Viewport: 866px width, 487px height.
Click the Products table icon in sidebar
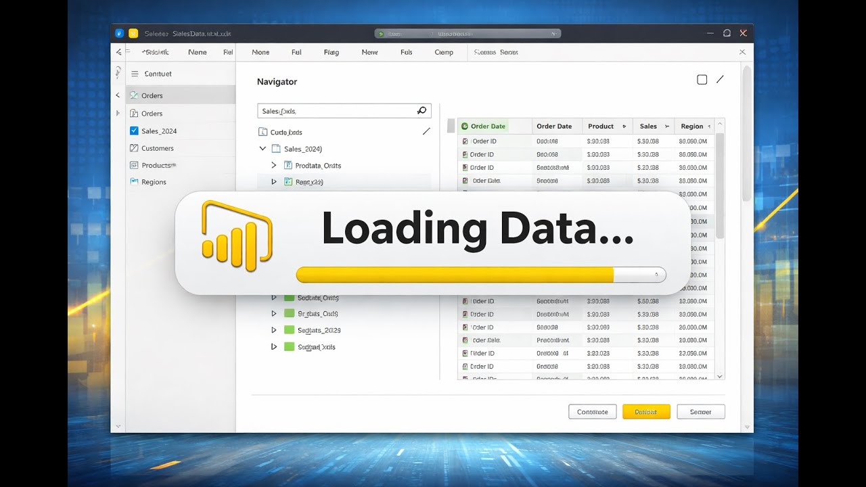click(134, 165)
